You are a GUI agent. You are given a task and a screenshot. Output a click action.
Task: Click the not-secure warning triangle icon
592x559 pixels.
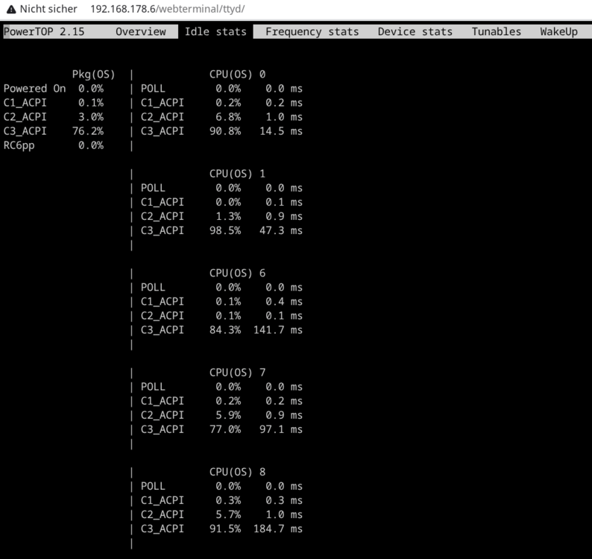(11, 9)
